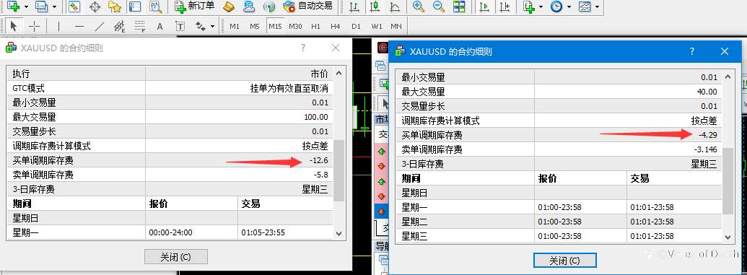Screen dimensions: 747x275
Task: Open MetaEditor yellow book icon
Action: coord(229,6)
